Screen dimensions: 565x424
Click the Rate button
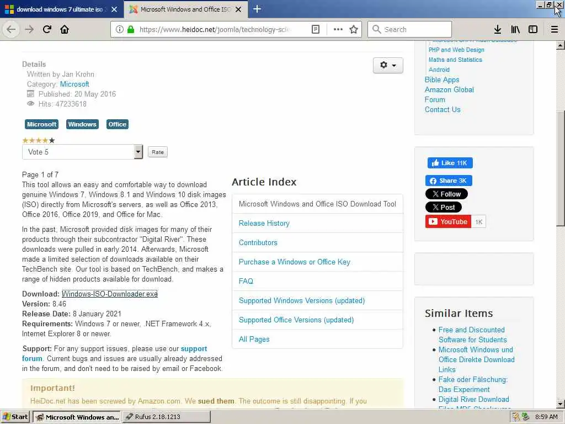click(x=157, y=152)
